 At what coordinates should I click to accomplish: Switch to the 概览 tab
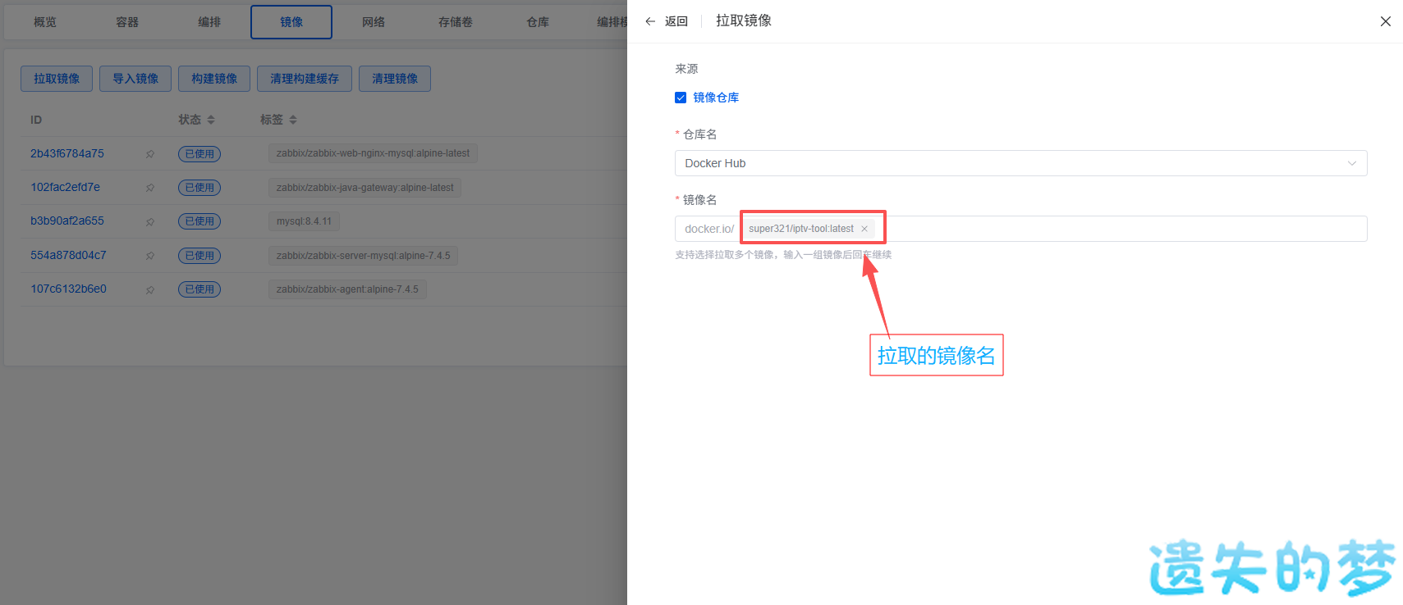tap(45, 22)
